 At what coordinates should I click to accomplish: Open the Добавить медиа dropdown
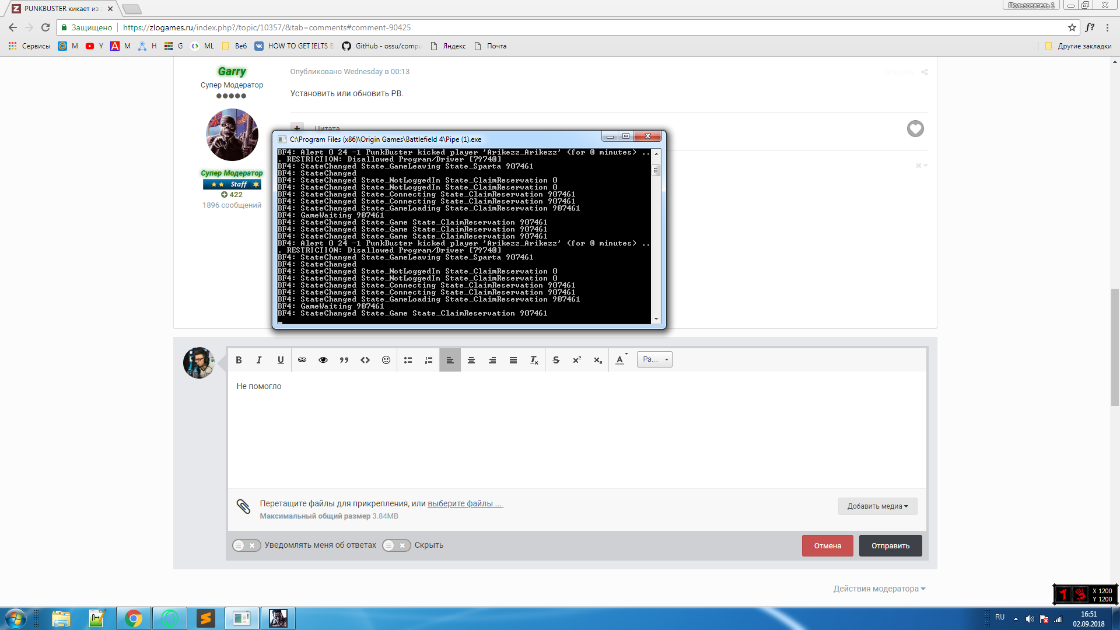[x=878, y=506]
